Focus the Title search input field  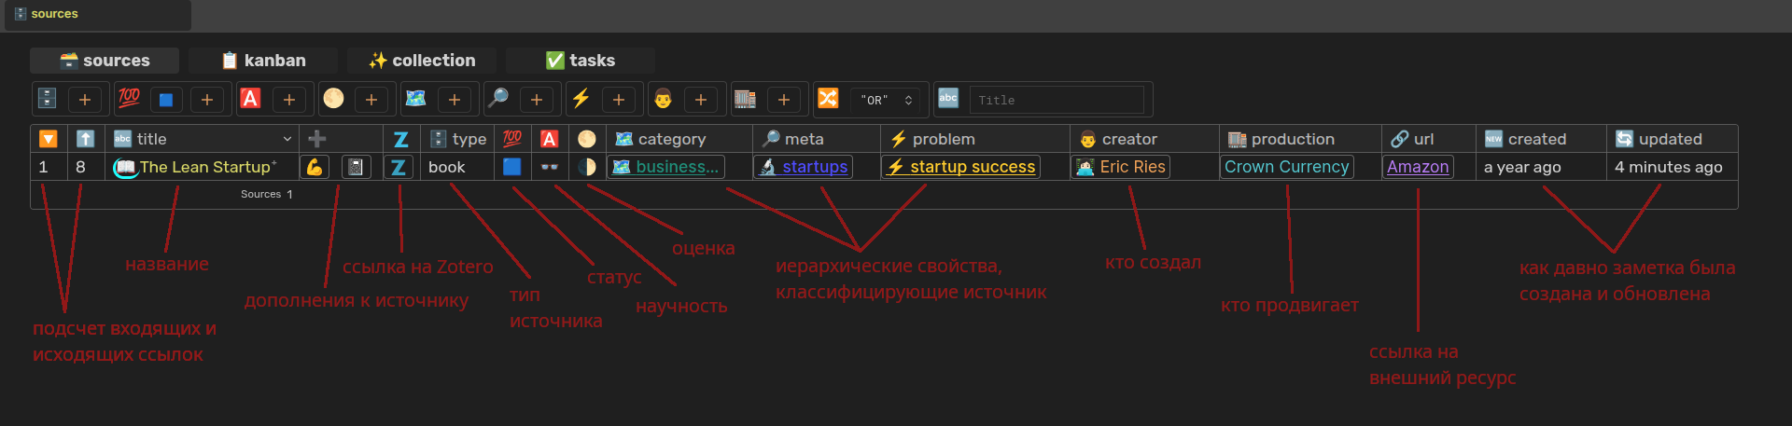point(1056,100)
